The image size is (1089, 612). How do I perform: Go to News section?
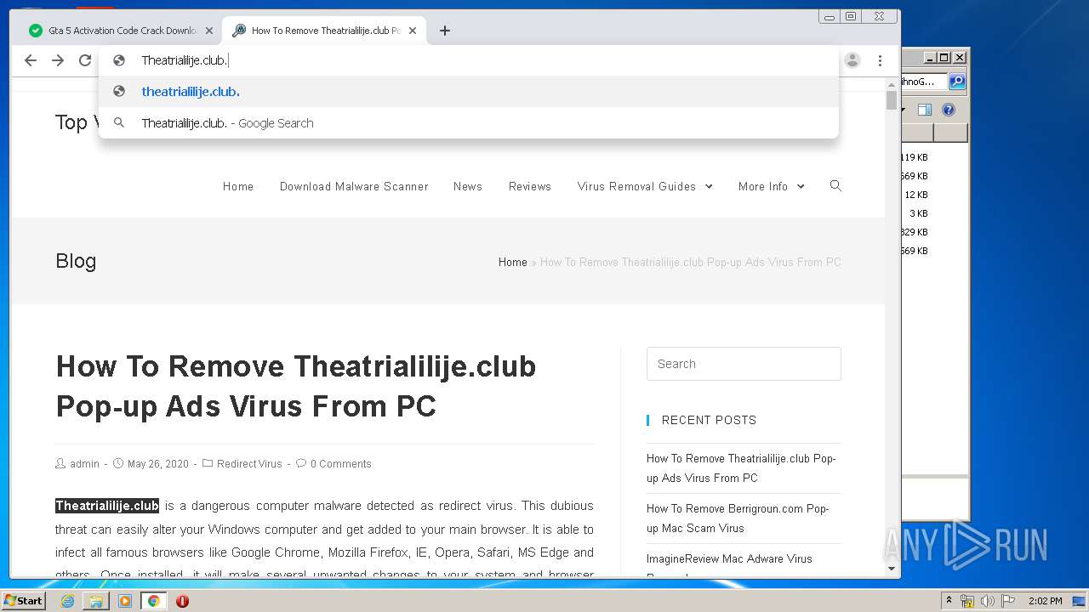(x=468, y=186)
